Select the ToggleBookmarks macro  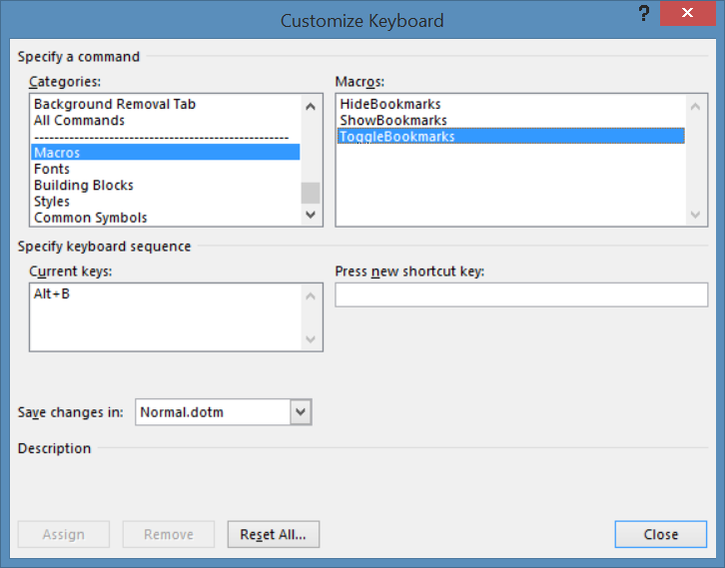[x=396, y=137]
